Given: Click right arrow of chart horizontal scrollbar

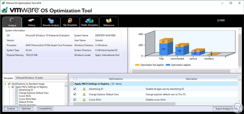Looking at the screenshot, I should coord(237,71).
